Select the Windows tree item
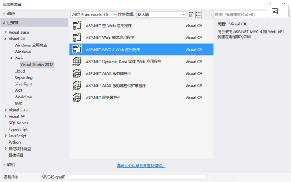The width and height of the screenshot is (291, 182). [23, 52]
